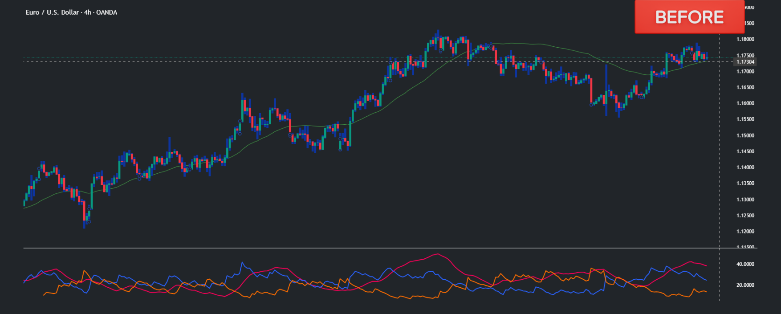Click the right end of the blue indicator line
Image resolution: width=781 pixels, height=314 pixels.
706,280
